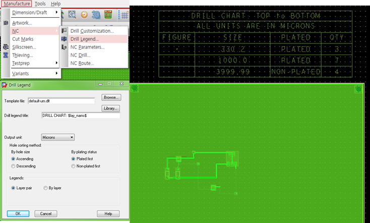Toggle the grid icon in toolbar

(125, 15)
